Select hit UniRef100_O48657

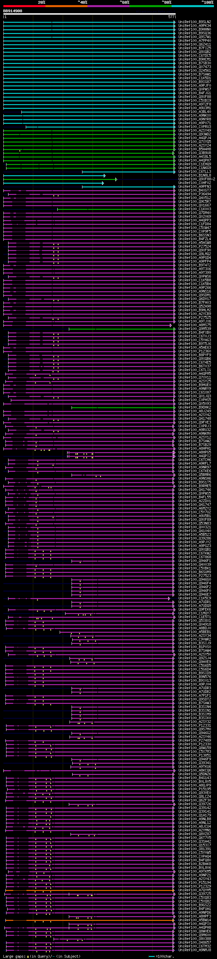pos(195,942)
